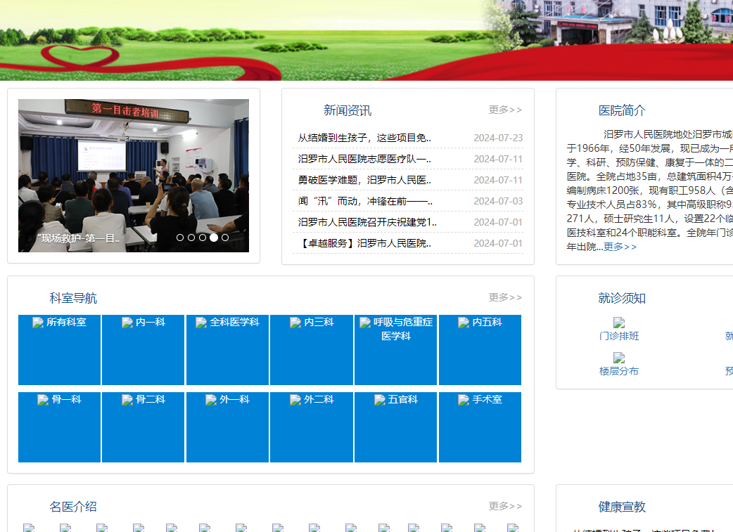The image size is (733, 532).
Task: Open the 外二科 department tile
Action: [312, 427]
